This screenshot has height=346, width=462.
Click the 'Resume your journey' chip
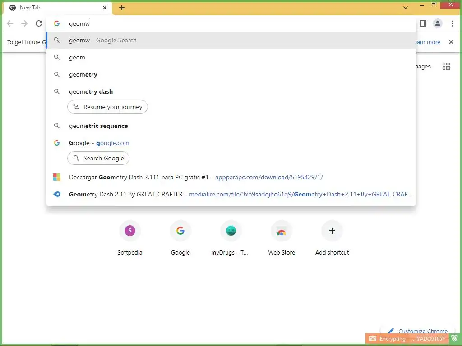tap(107, 107)
